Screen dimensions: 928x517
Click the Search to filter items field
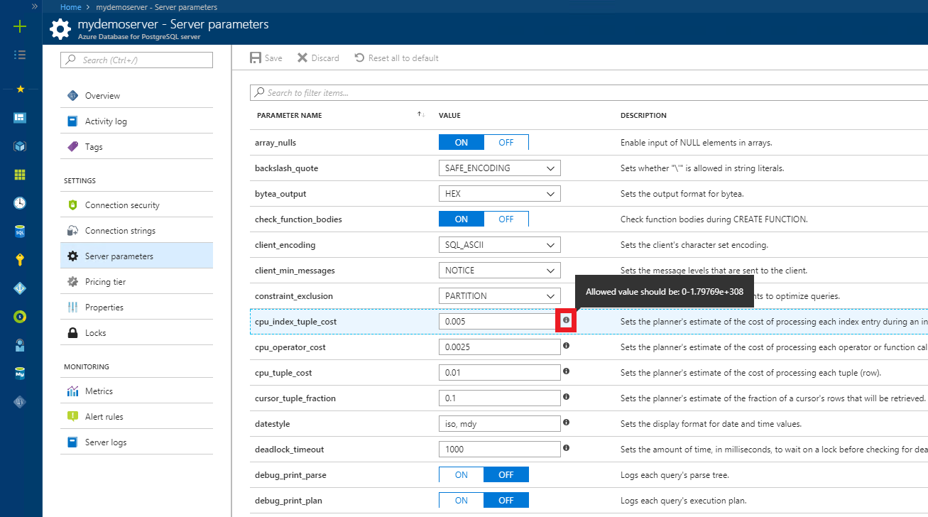(x=589, y=92)
